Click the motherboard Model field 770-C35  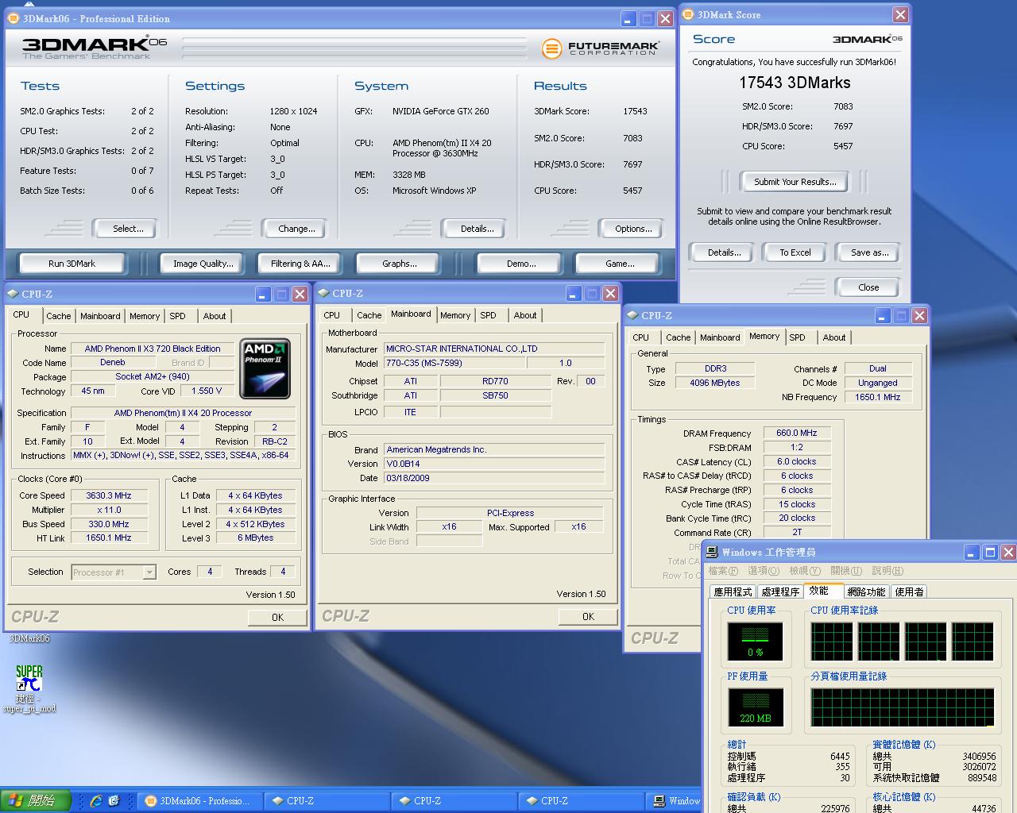click(454, 363)
